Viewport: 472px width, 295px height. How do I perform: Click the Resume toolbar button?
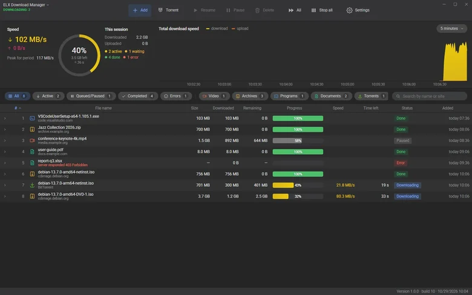[205, 10]
